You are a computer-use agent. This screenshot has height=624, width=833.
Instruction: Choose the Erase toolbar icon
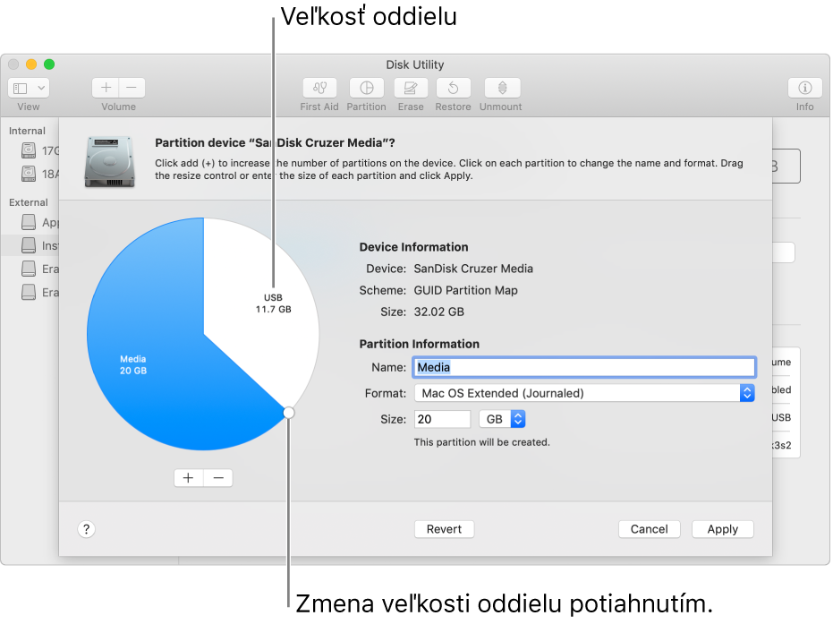[x=411, y=88]
